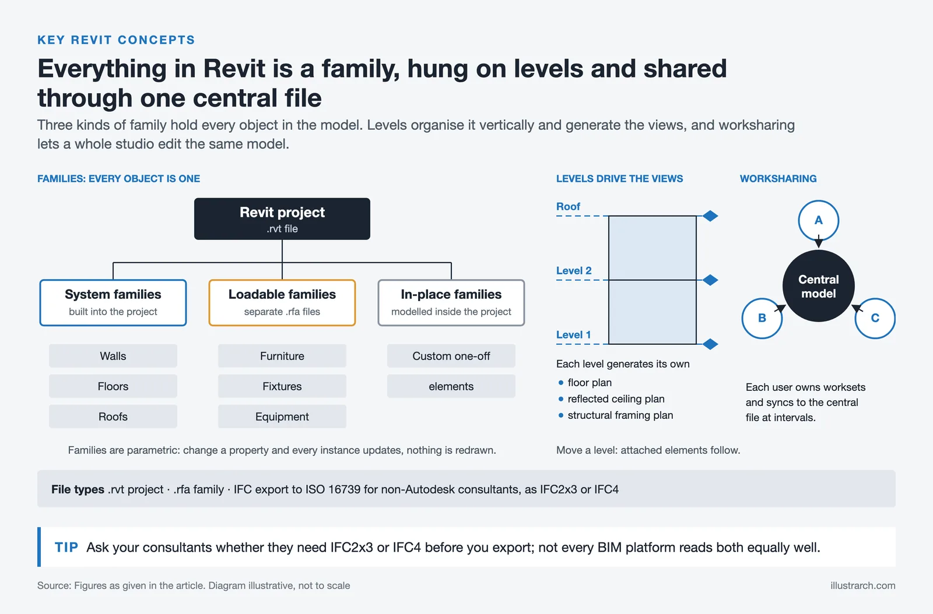Select user circle A
This screenshot has height=614, width=933.
[819, 220]
